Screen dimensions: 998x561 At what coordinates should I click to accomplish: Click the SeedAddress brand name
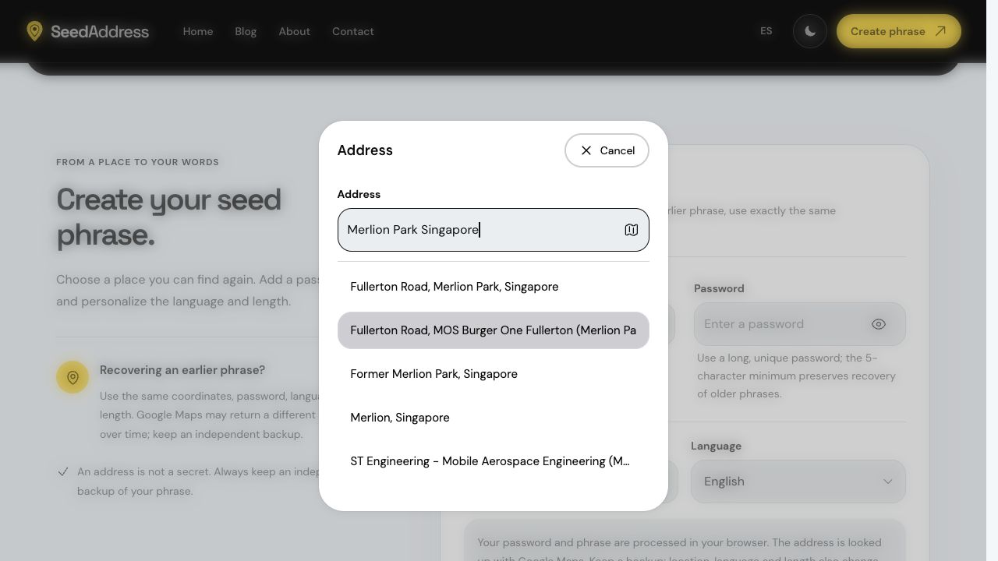click(100, 32)
